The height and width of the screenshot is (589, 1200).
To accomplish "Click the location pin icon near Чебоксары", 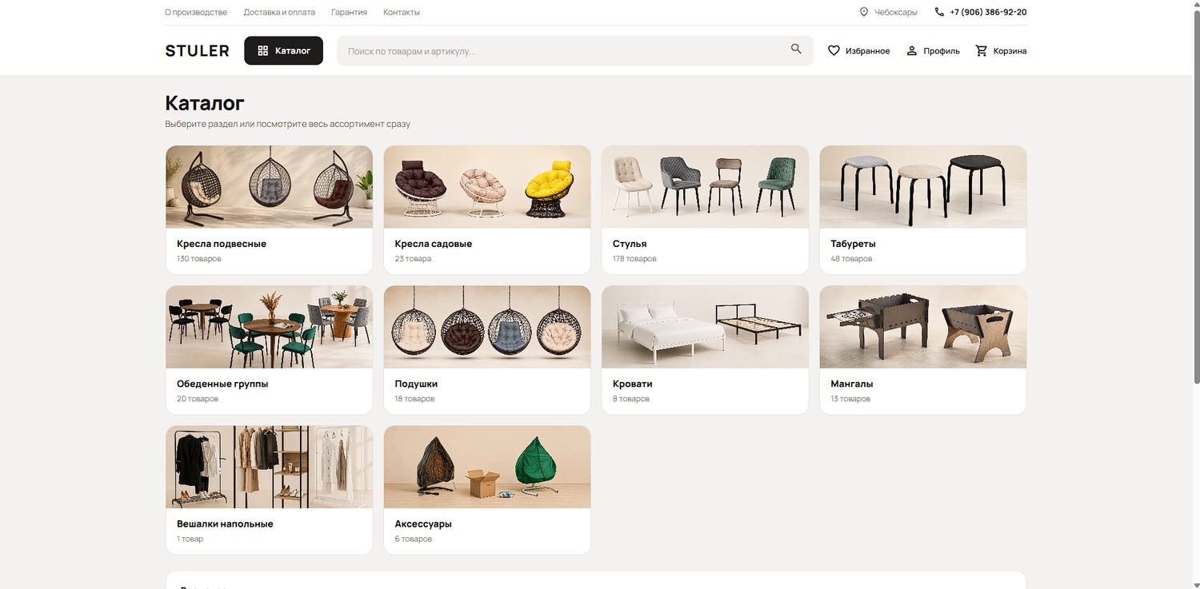I will tap(864, 12).
